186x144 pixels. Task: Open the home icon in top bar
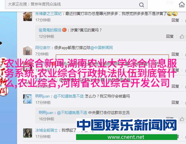pyautogui.click(x=182, y=5)
